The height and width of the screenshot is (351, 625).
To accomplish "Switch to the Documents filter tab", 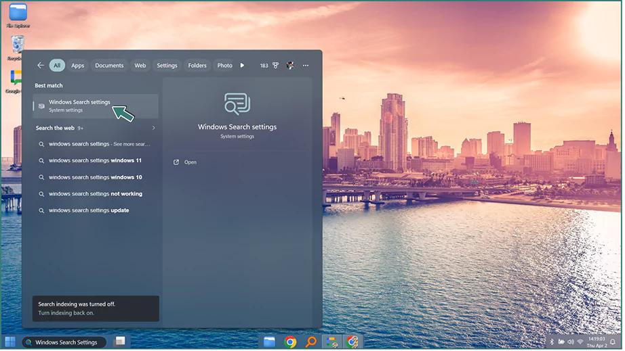I will coord(110,66).
